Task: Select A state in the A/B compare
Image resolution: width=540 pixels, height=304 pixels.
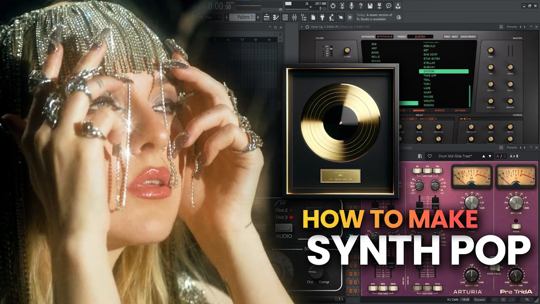Action: (497, 156)
